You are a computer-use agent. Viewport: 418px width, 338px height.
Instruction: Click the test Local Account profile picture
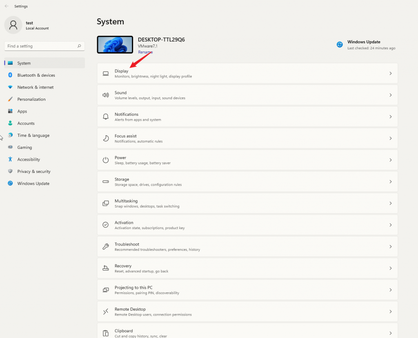pos(13,25)
